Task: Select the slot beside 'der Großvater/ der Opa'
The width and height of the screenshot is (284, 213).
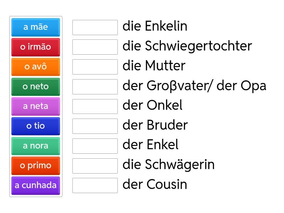Action: tap(95, 87)
